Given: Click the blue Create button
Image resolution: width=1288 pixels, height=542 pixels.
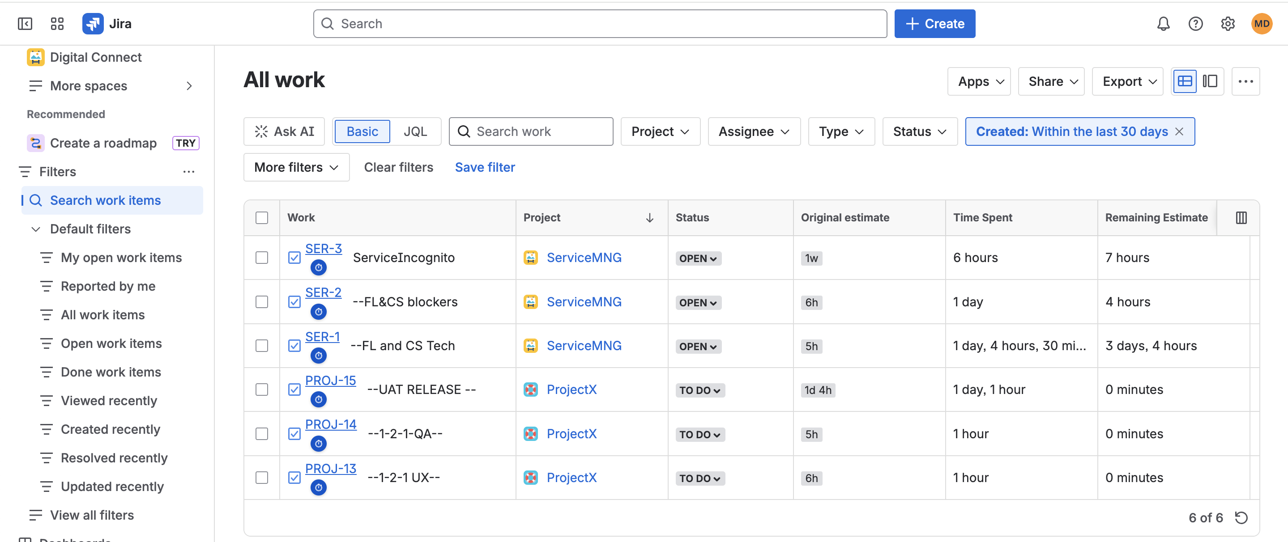Looking at the screenshot, I should point(934,24).
